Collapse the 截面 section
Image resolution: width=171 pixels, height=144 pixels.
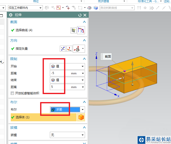pyautogui.click(x=84, y=22)
